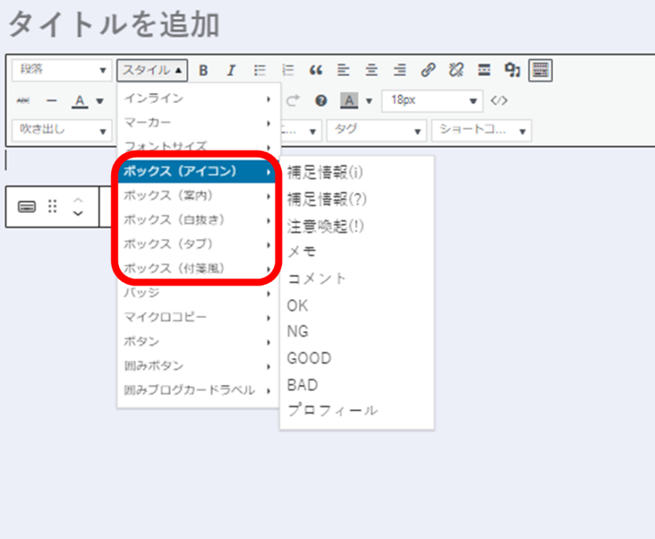Insert a blockquote
The image size is (655, 539).
(x=315, y=70)
